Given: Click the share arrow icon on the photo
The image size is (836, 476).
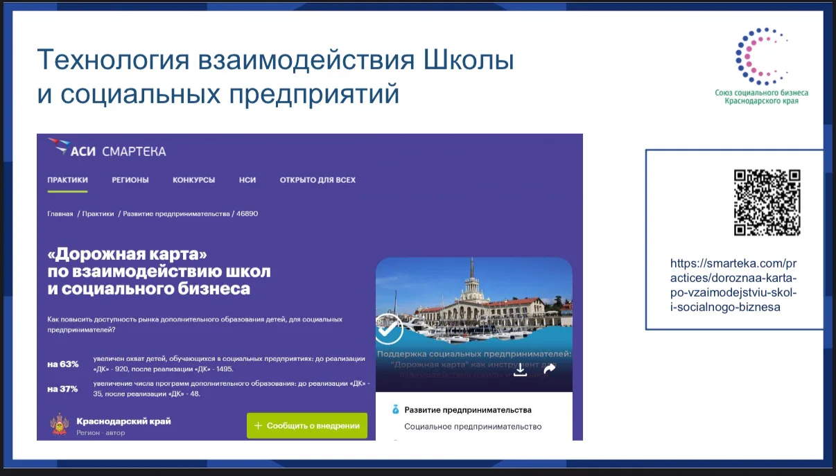Looking at the screenshot, I should click(x=550, y=369).
